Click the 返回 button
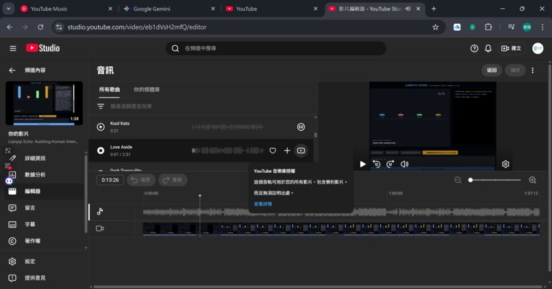 [492, 70]
